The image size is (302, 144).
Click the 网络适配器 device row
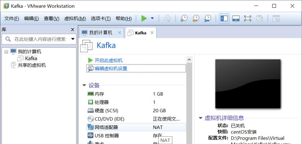click(136, 127)
